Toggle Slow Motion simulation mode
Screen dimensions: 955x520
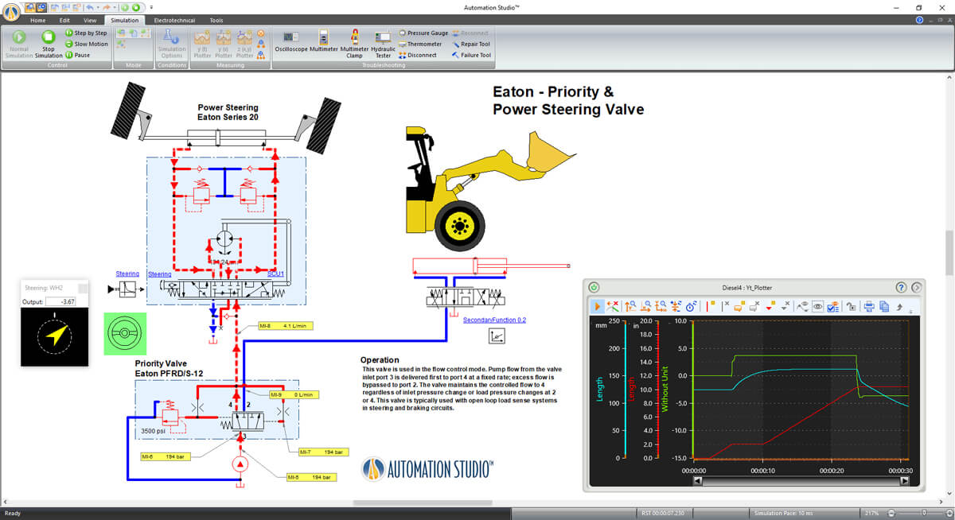click(x=87, y=44)
